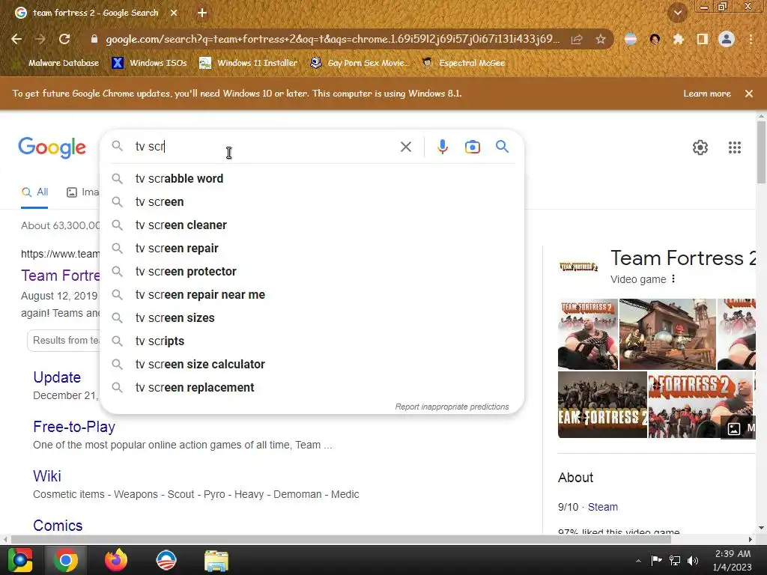The height and width of the screenshot is (575, 767).
Task: Click the tab search dropdown arrow
Action: tap(678, 13)
